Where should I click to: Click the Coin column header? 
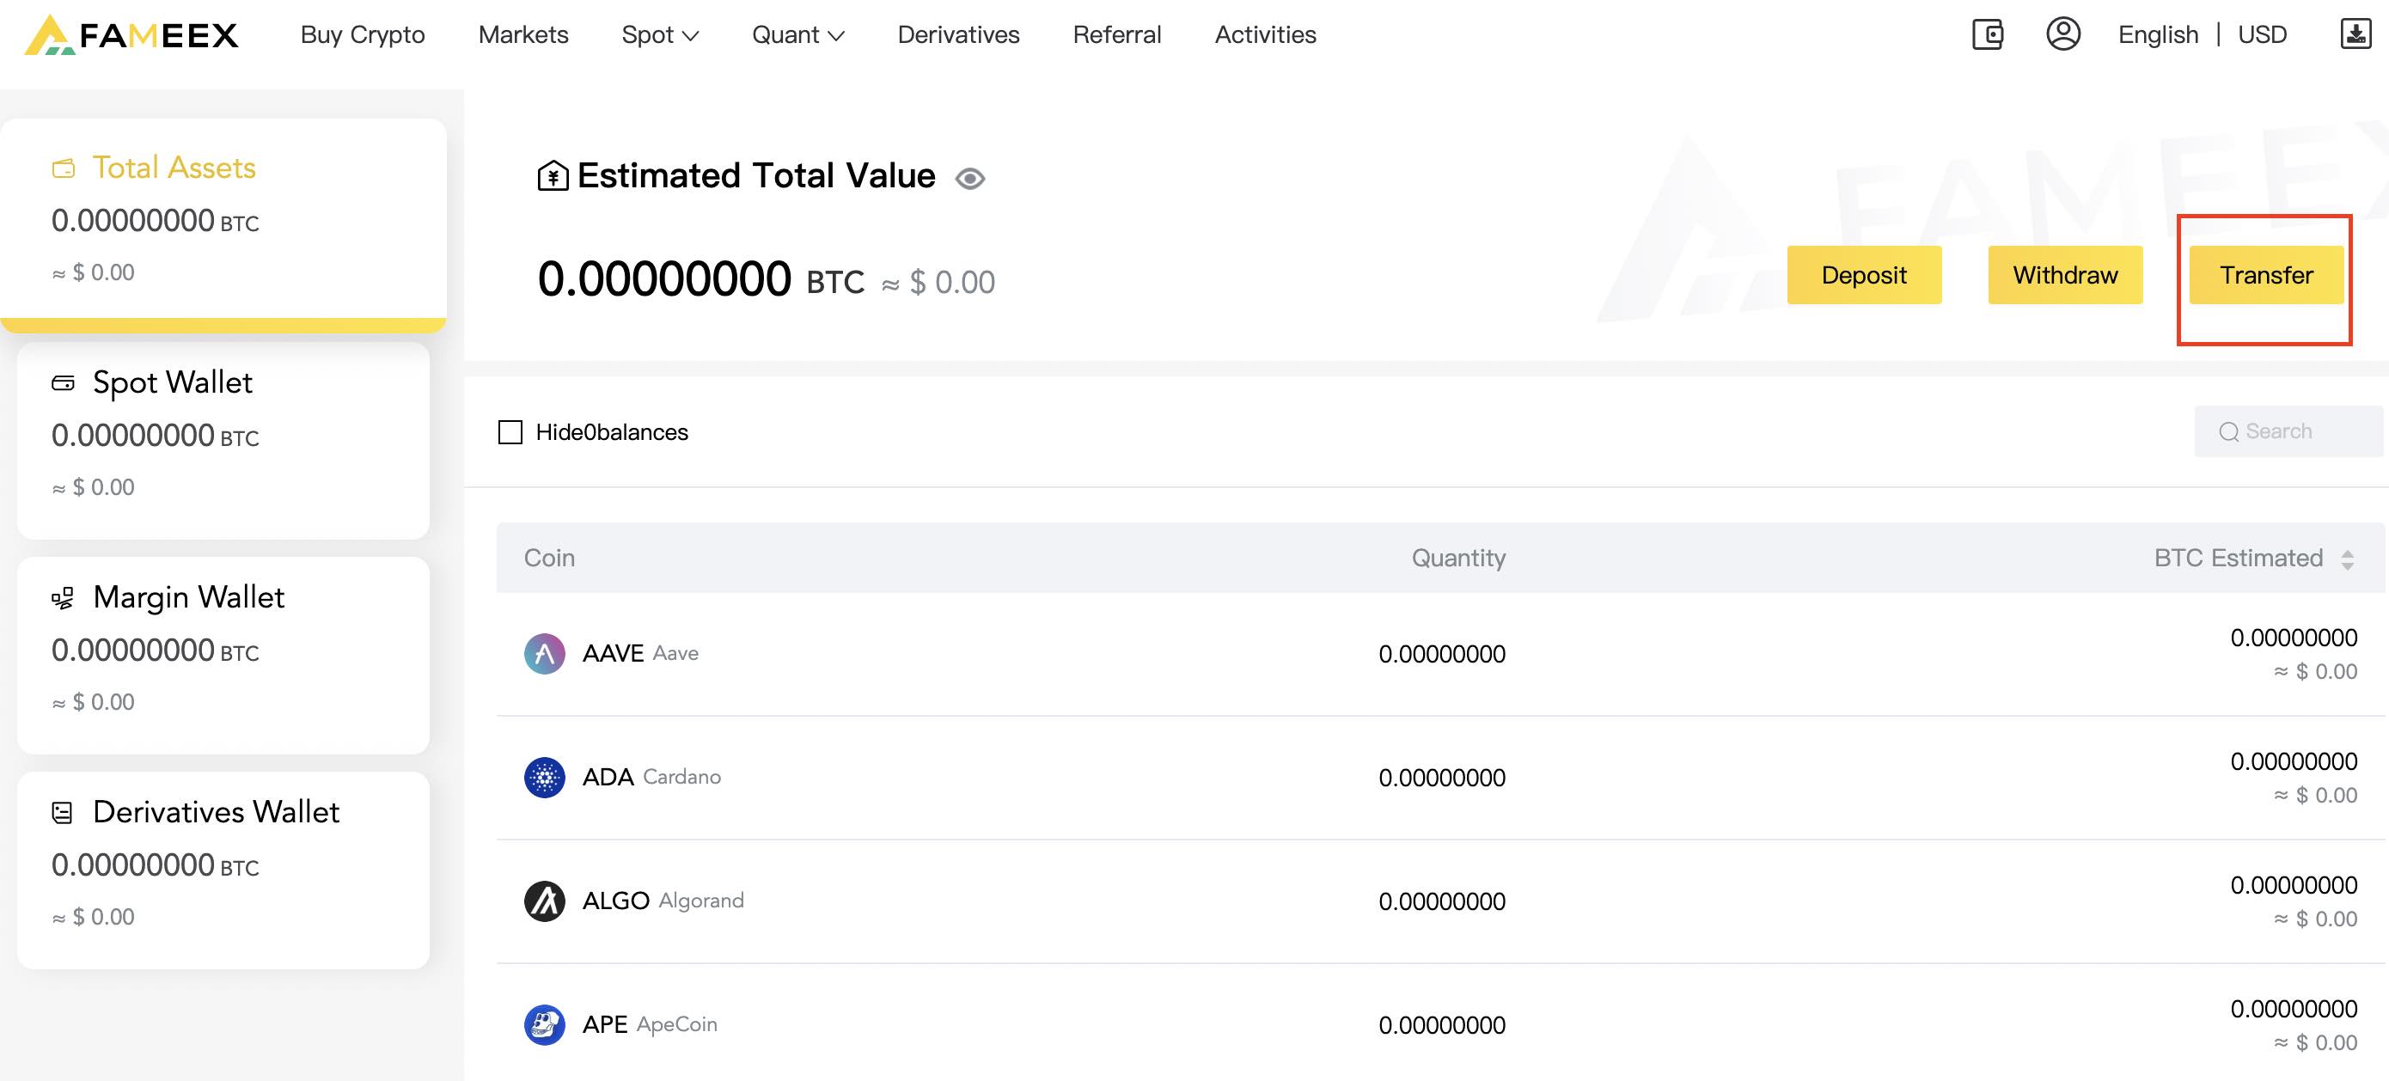[549, 558]
